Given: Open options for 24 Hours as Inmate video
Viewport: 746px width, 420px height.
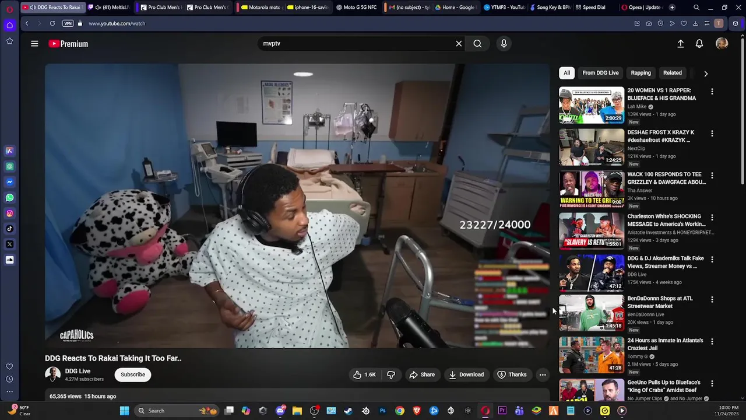Looking at the screenshot, I should click(x=712, y=342).
